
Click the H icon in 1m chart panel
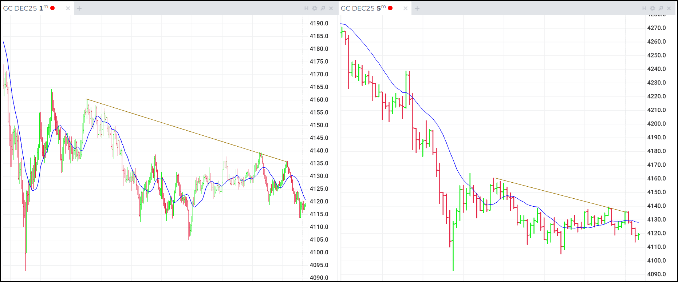(306, 8)
